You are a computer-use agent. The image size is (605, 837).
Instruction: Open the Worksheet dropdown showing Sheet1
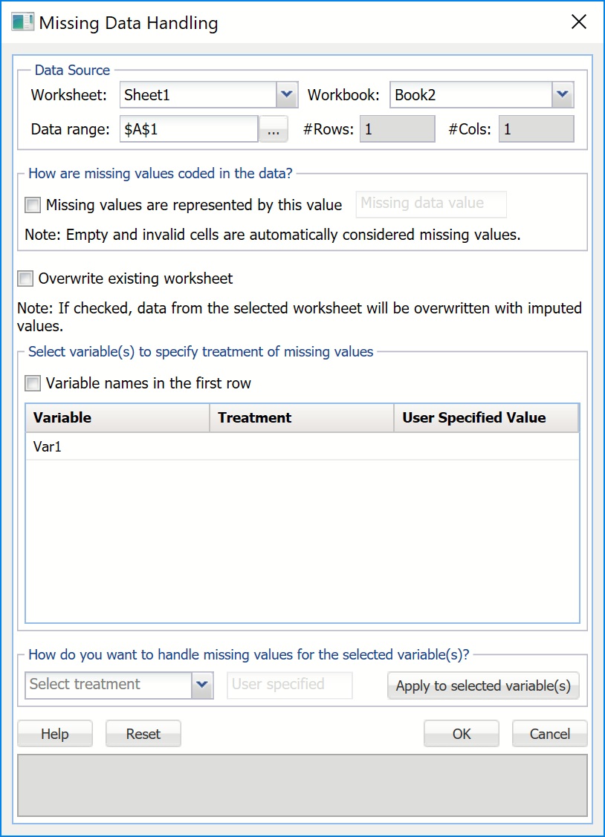click(286, 94)
